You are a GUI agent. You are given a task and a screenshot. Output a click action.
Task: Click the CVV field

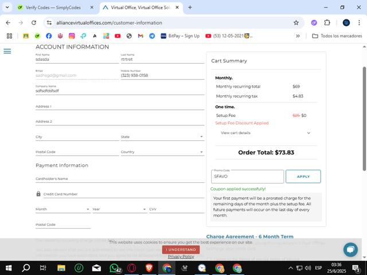click(x=177, y=209)
